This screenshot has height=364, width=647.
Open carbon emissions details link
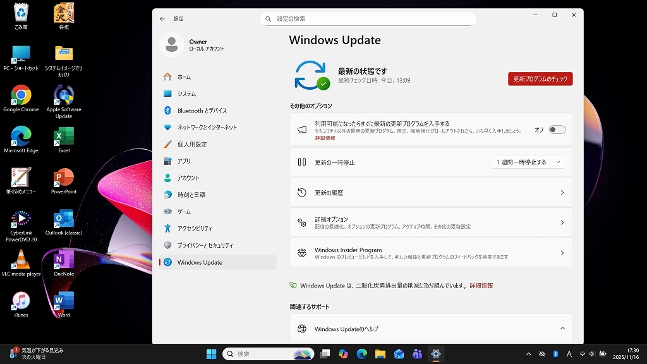pyautogui.click(x=481, y=286)
